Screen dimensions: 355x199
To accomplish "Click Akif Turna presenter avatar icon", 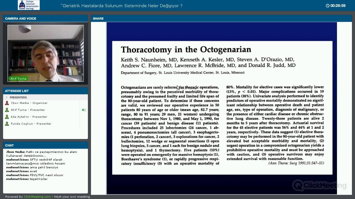I will [x=7, y=110].
